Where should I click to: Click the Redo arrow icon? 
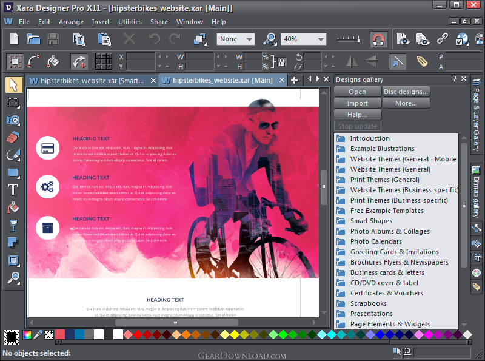point(175,39)
